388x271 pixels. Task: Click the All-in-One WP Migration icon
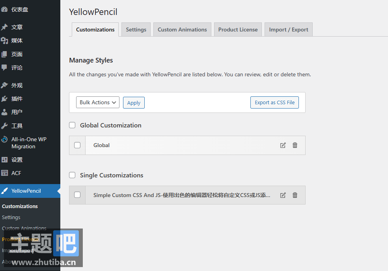click(4, 140)
